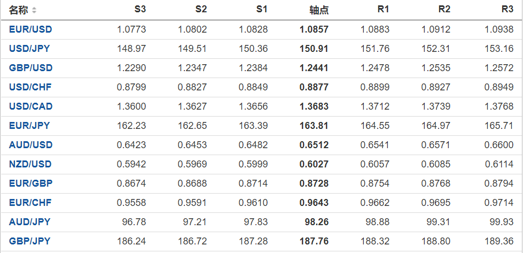Open the USD/JPY currency pair link
Screen dimensions: 523x253
(29, 49)
